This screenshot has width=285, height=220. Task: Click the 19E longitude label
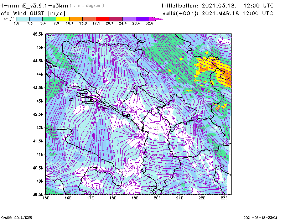tap(135, 198)
